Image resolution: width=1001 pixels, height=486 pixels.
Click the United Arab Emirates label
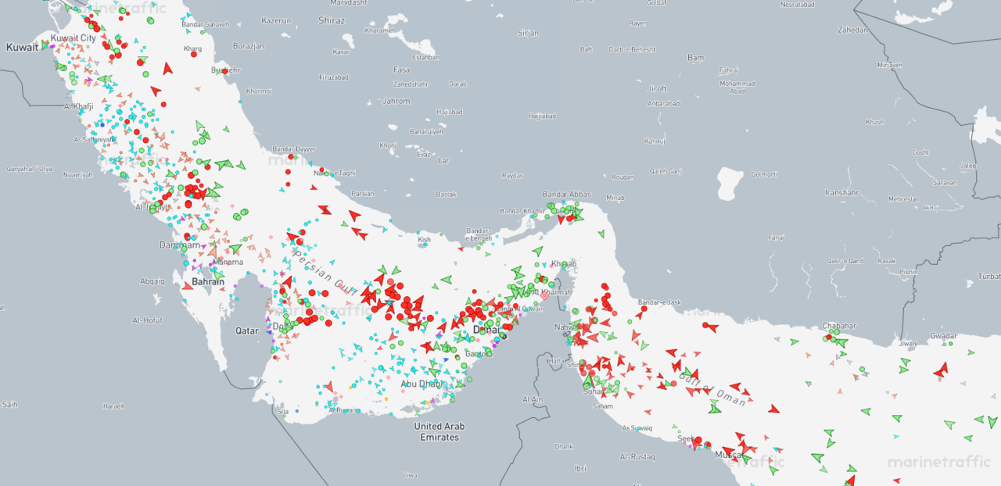[x=440, y=431]
